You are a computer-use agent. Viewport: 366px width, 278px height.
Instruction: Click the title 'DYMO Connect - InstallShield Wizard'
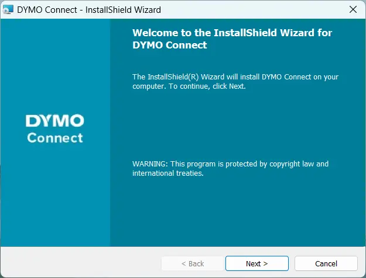tap(89, 10)
